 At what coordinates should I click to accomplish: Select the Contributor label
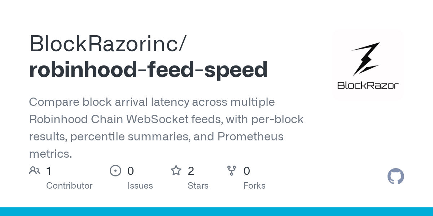(x=69, y=186)
